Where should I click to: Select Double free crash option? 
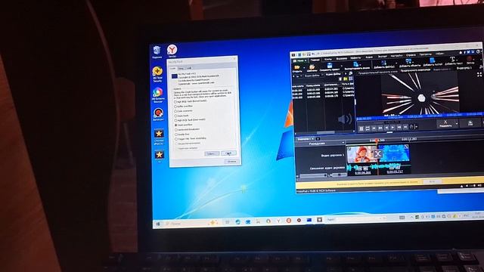[182, 134]
